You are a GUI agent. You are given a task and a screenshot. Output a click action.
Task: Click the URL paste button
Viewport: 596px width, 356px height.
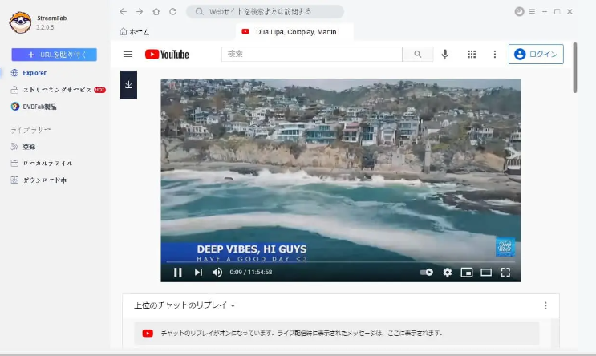54,55
